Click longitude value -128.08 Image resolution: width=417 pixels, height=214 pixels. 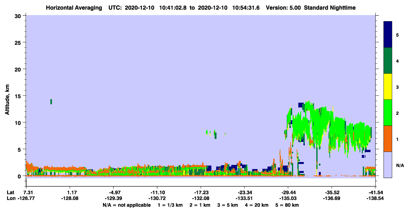70,198
